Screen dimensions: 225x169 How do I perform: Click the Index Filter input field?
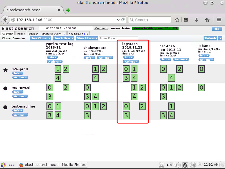[119, 38]
